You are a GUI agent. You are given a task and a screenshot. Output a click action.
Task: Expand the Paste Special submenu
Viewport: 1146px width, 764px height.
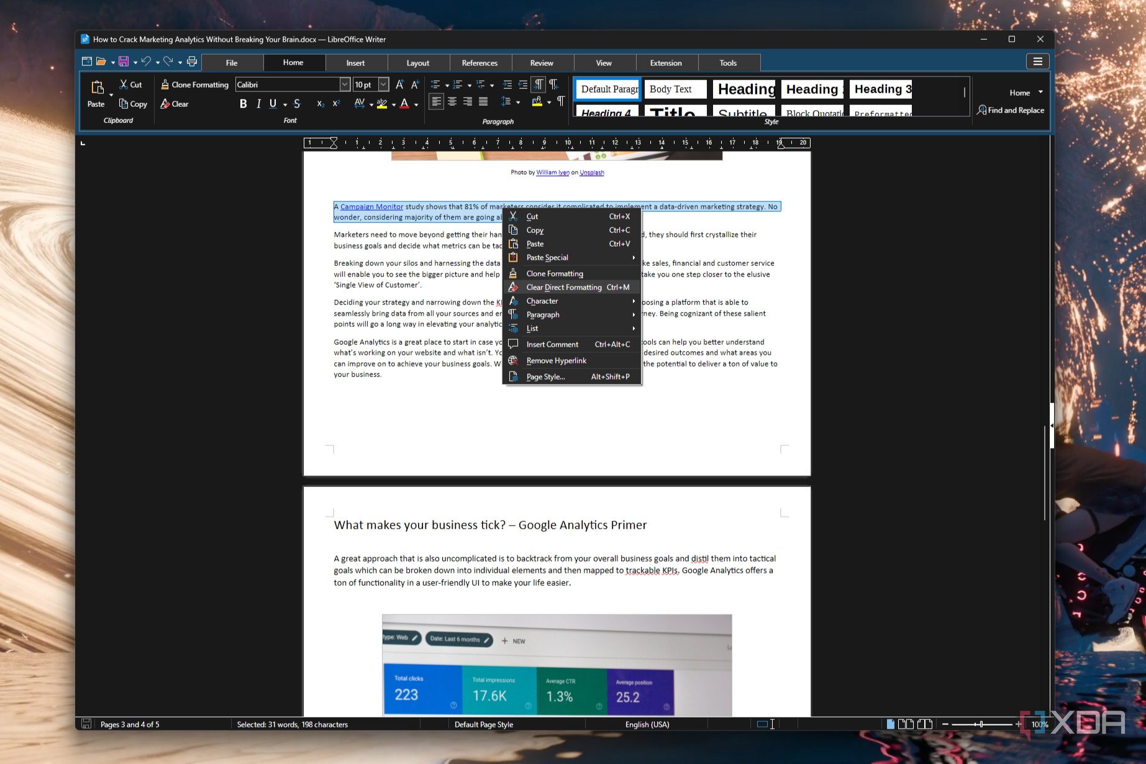(572, 258)
